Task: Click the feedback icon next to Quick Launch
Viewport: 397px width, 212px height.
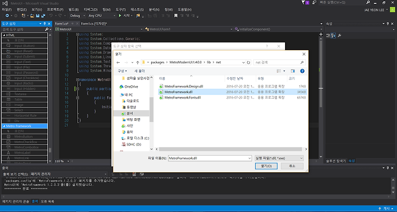Action: [314, 3]
